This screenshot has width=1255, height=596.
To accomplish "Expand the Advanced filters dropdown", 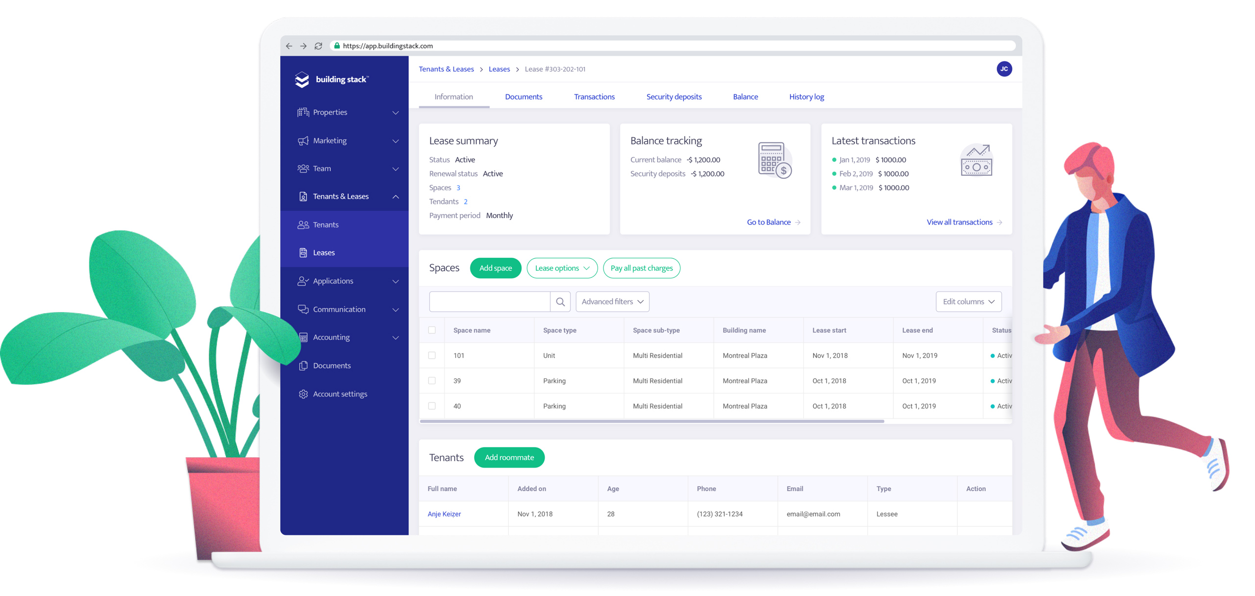I will click(x=612, y=302).
